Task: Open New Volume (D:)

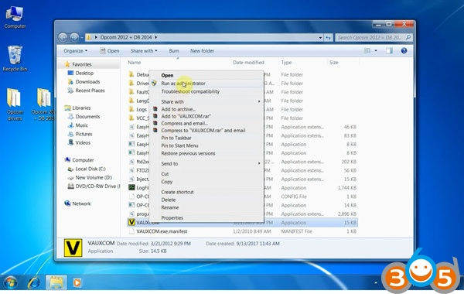Action: 94,178
